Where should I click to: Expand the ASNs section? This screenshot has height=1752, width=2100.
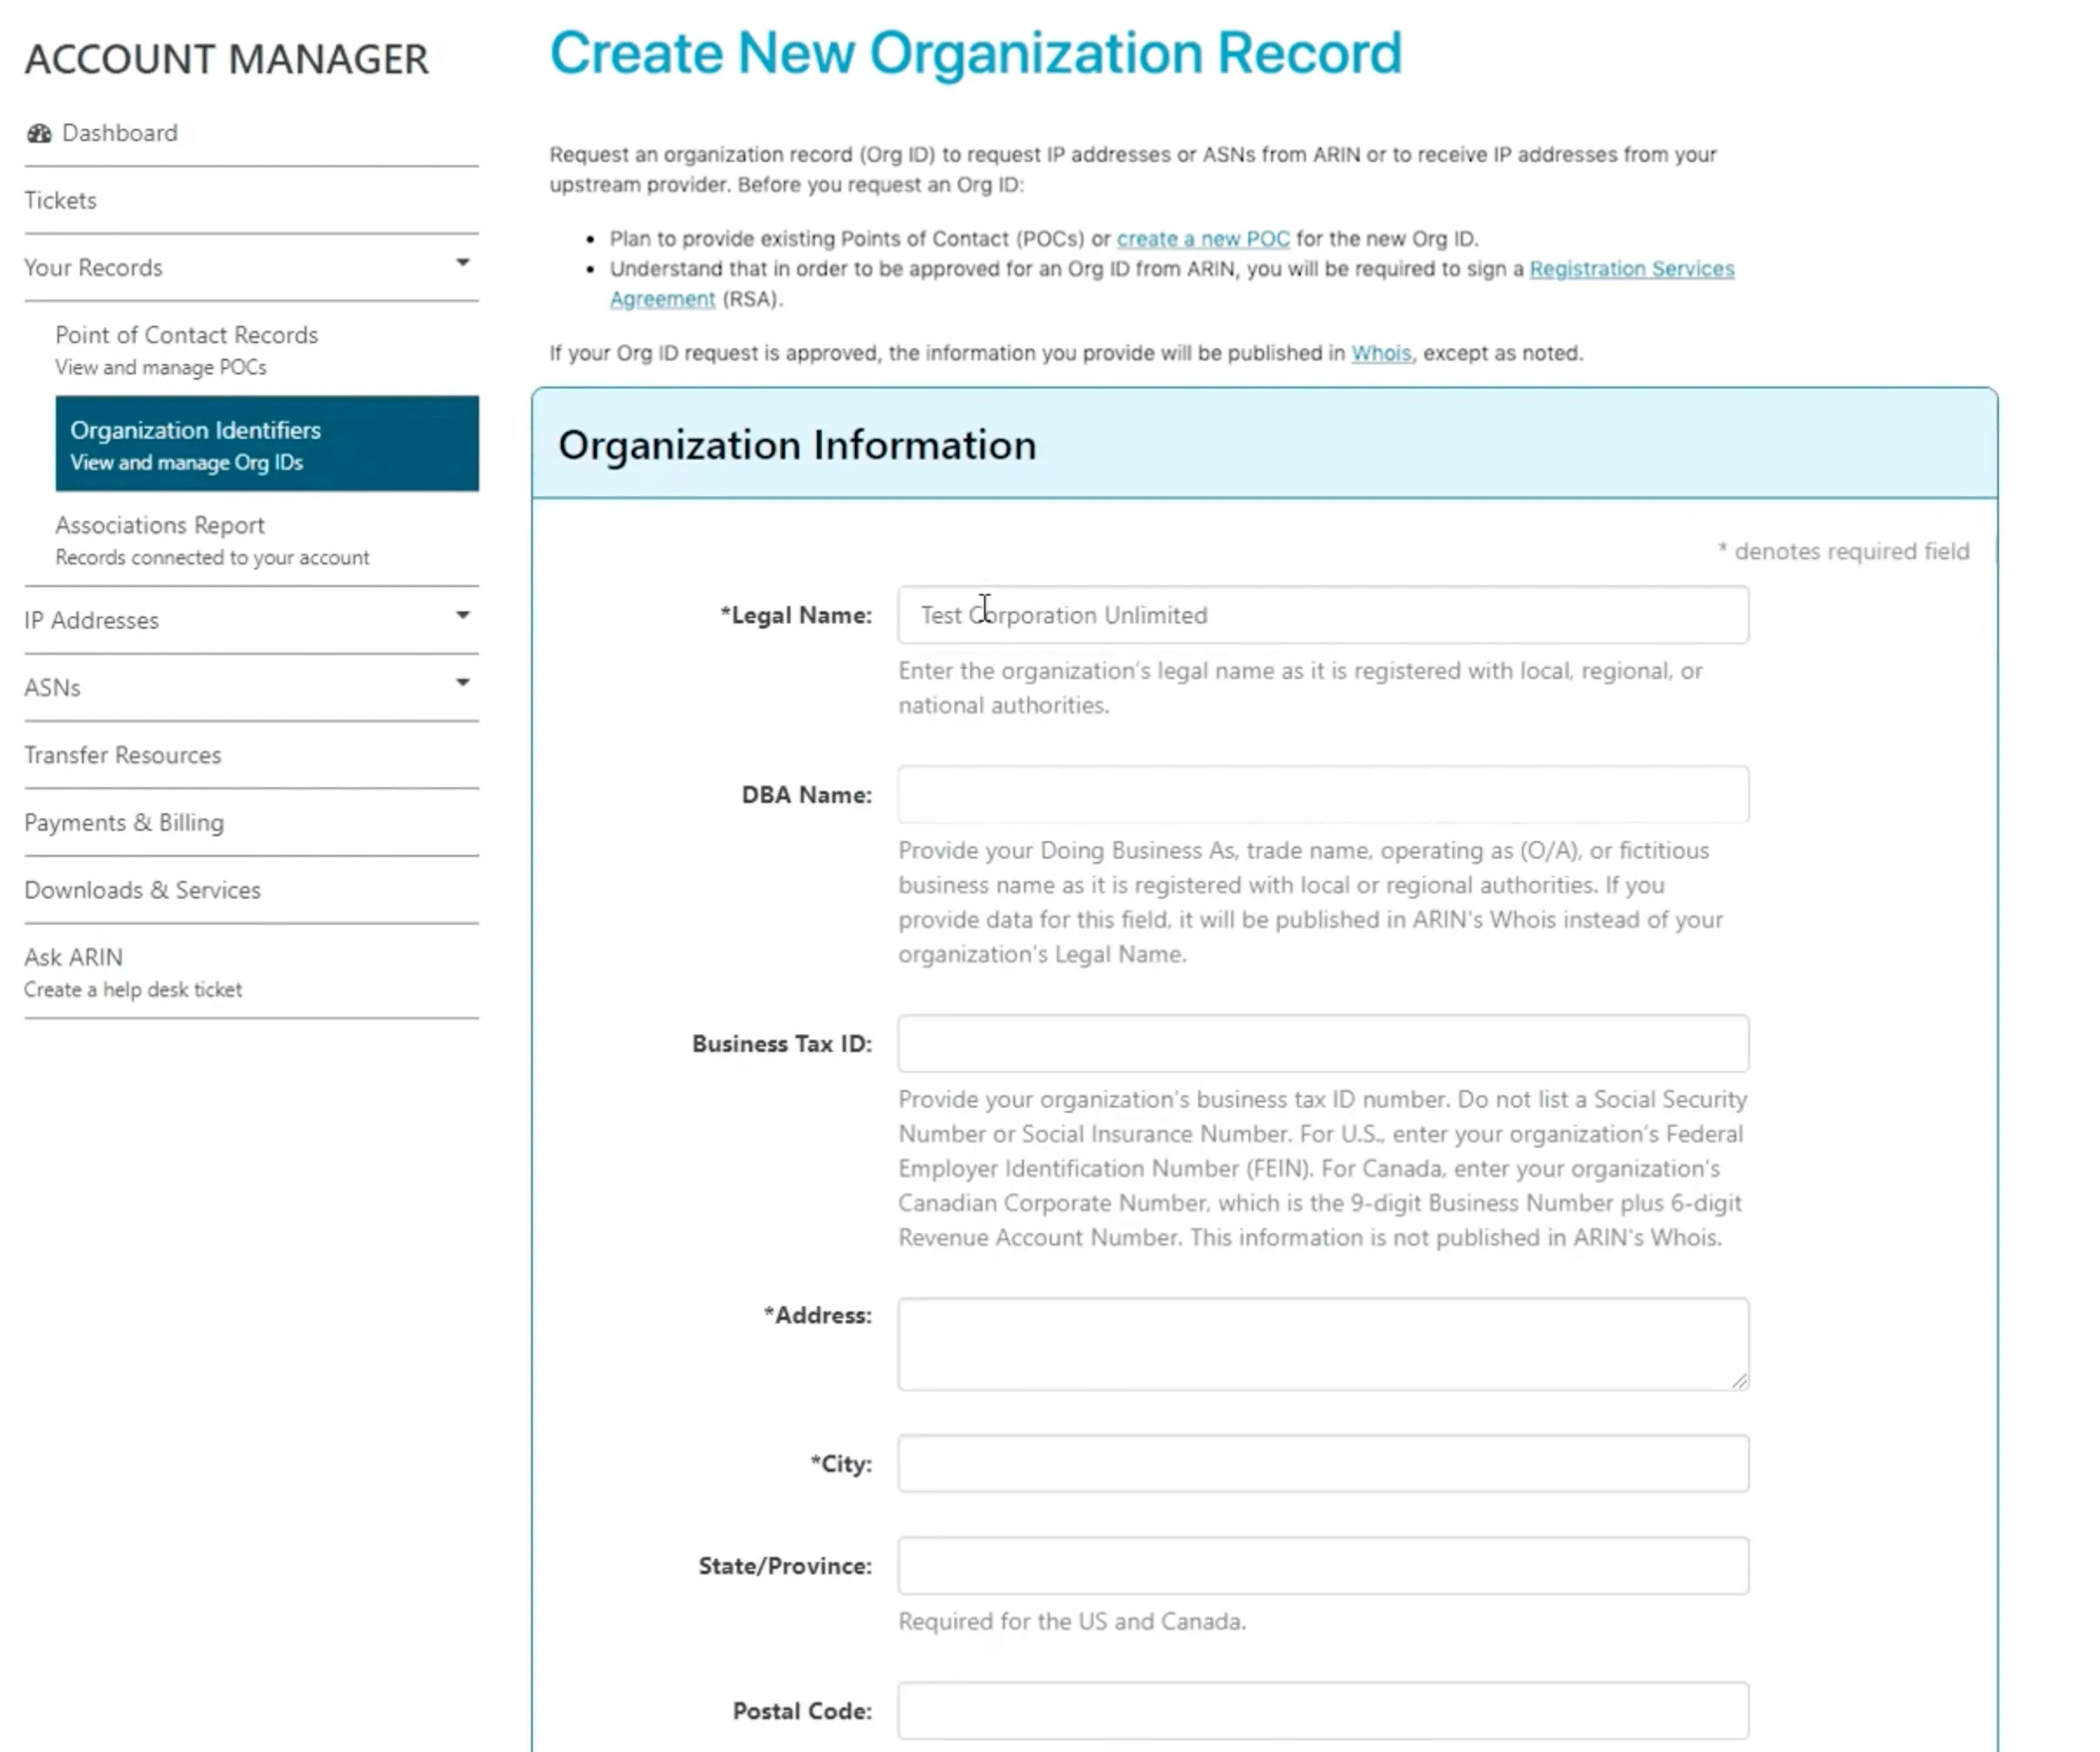point(463,682)
